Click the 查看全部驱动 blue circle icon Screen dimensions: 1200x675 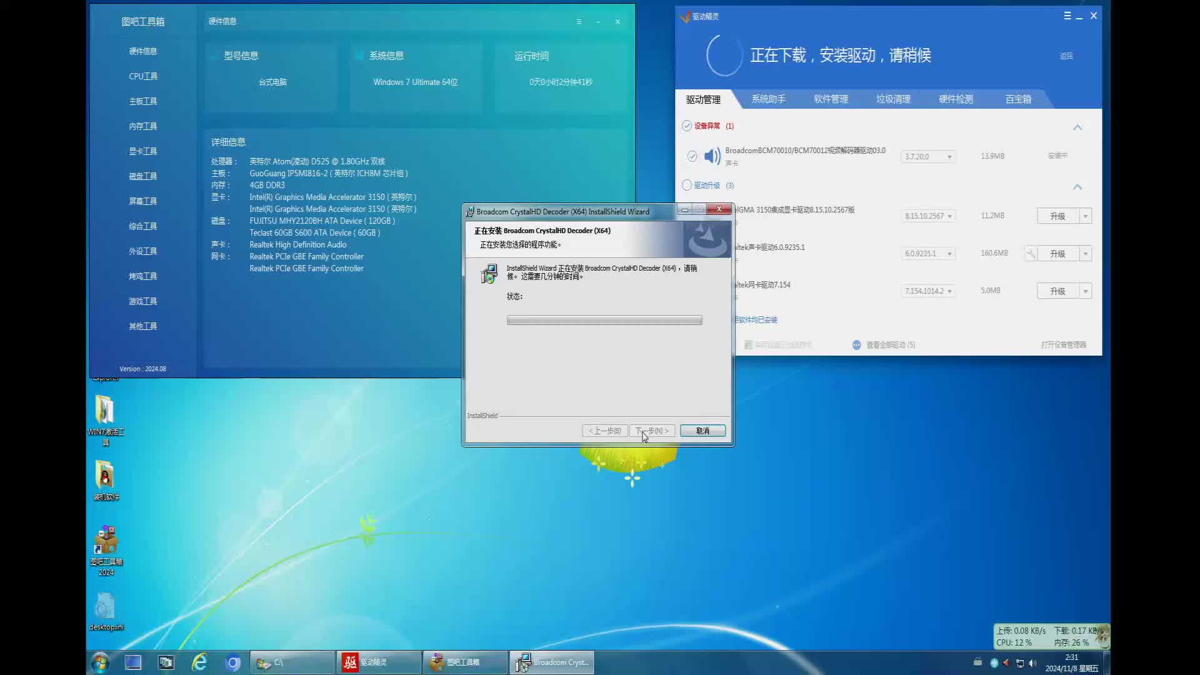click(x=856, y=344)
